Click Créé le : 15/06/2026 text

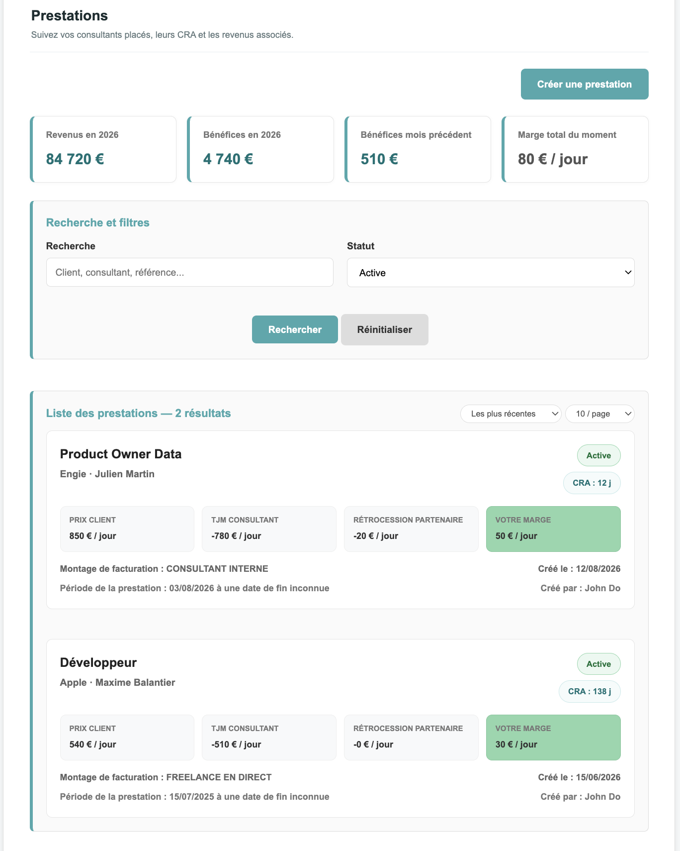pyautogui.click(x=579, y=777)
